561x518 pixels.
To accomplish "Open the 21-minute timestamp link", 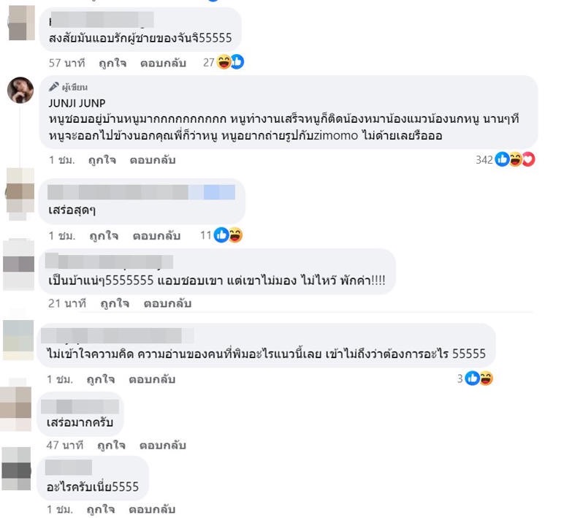I will [x=67, y=303].
